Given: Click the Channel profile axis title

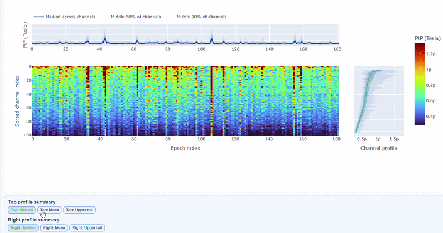Looking at the screenshot, I should point(379,148).
